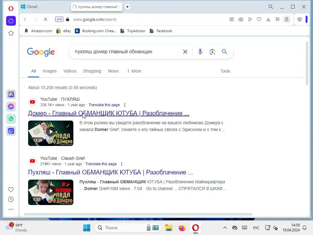Open search Tools options
Image resolution: width=313 pixels, height=235 pixels.
225,71
